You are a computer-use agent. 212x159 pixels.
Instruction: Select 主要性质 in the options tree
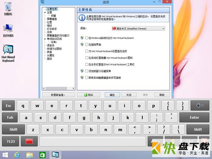tap(52, 9)
